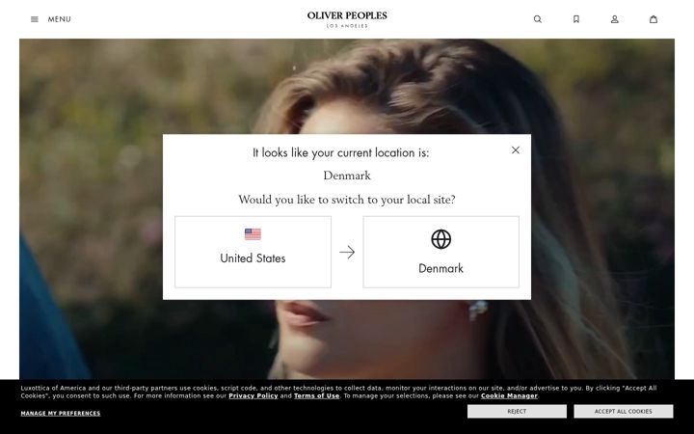Click the globe icon above Denmark
This screenshot has height=434, width=694.
click(440, 239)
